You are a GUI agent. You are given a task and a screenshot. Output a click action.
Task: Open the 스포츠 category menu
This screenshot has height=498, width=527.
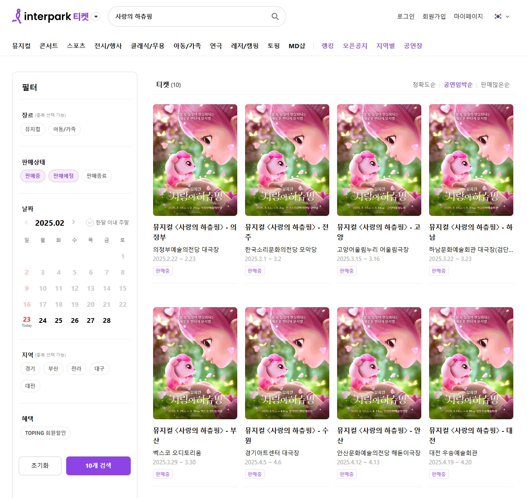76,46
